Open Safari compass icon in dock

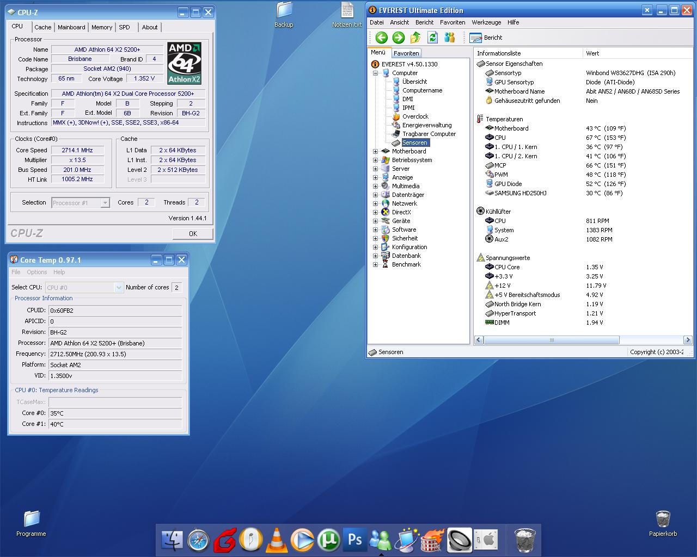point(198,540)
